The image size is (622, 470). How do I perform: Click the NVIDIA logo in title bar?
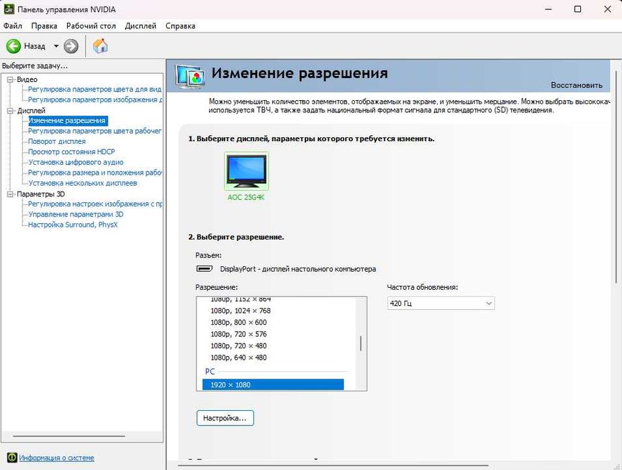click(x=9, y=9)
